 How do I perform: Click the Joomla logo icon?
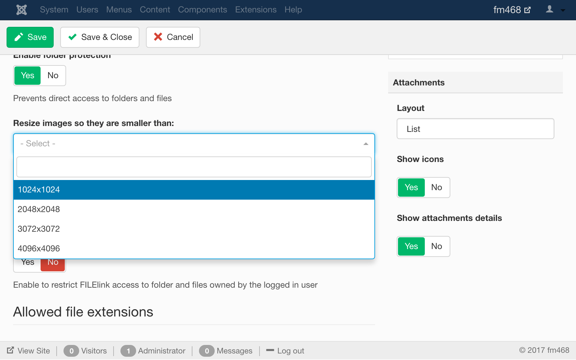[22, 10]
